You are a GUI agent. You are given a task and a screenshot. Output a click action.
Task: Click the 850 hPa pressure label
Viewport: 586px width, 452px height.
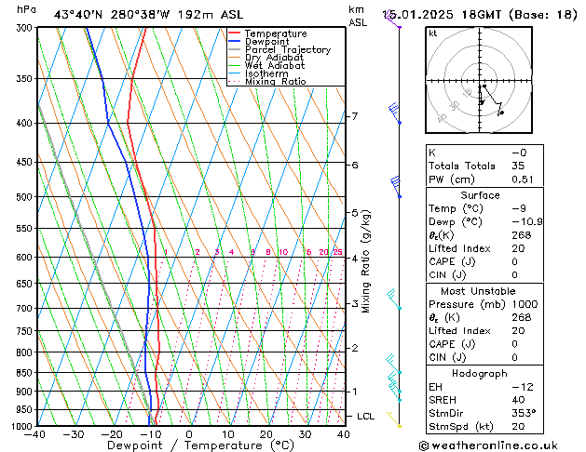click(26, 373)
